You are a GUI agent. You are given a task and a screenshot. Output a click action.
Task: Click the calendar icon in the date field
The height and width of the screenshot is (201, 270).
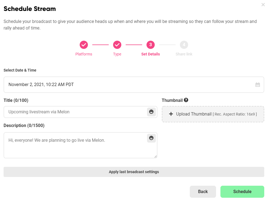click(x=258, y=85)
